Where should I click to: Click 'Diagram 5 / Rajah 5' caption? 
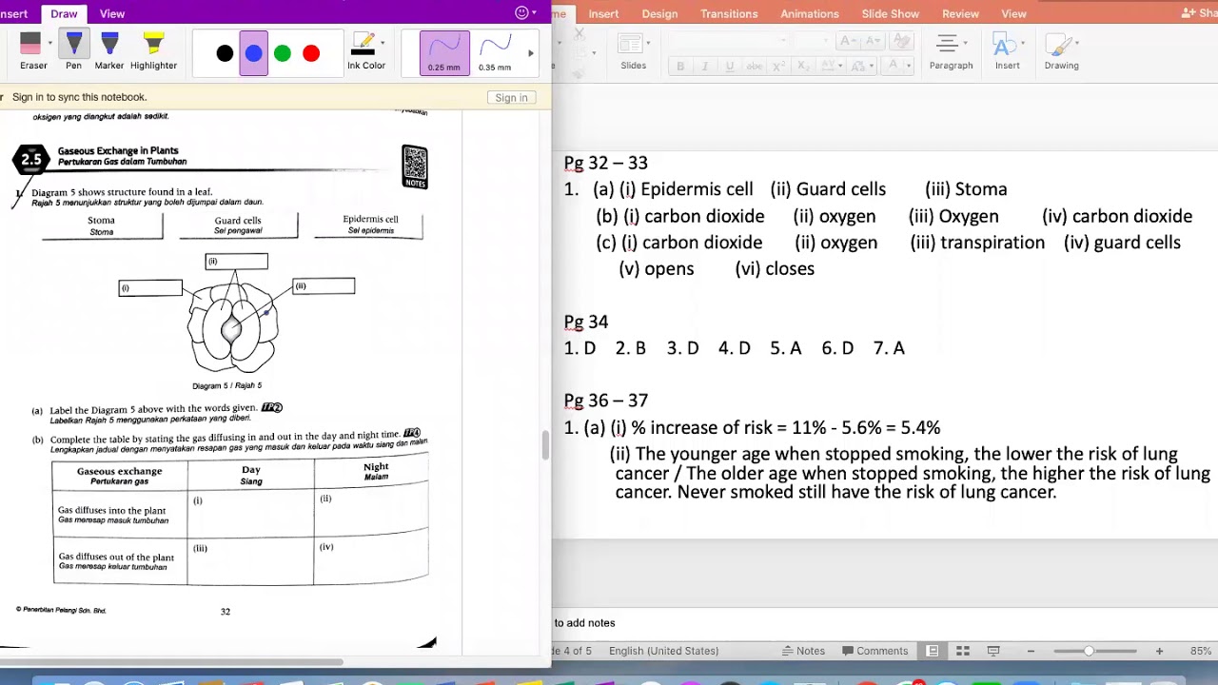(x=226, y=386)
